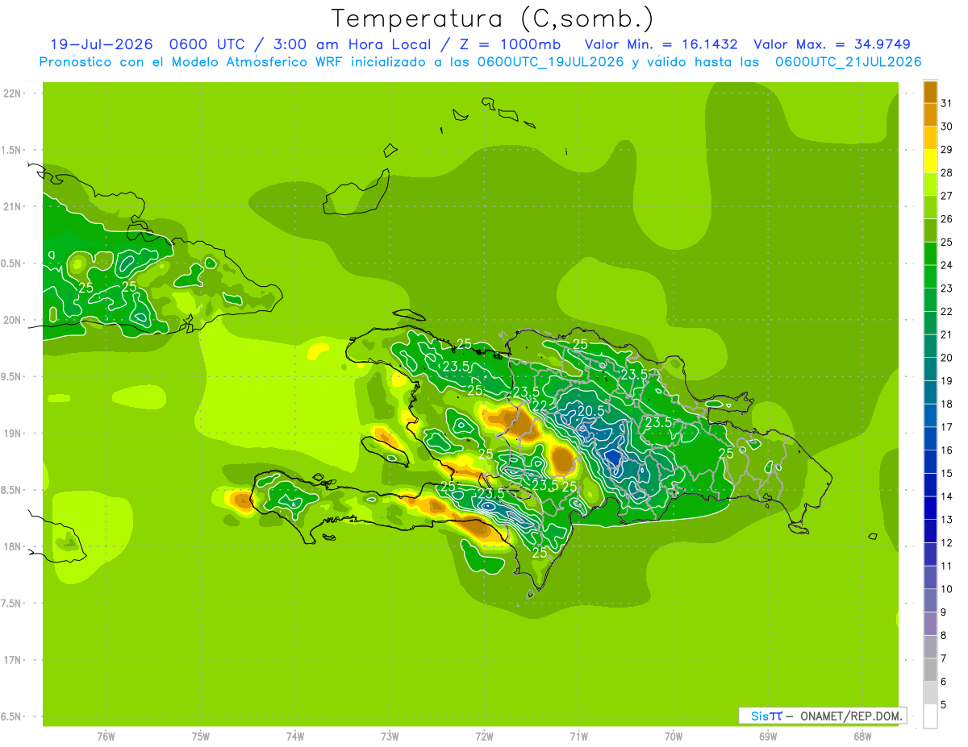968x747 pixels.
Task: Click the legend number 18
Action: point(946,404)
